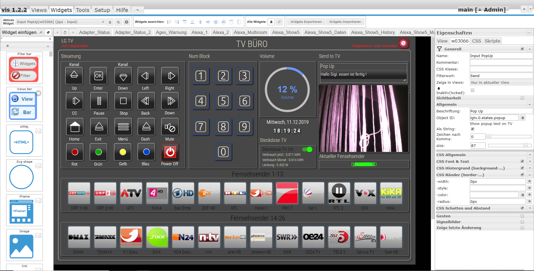The height and width of the screenshot is (271, 534).
Task: Expand the CSS Font & Text section arrow
Action: click(530, 161)
